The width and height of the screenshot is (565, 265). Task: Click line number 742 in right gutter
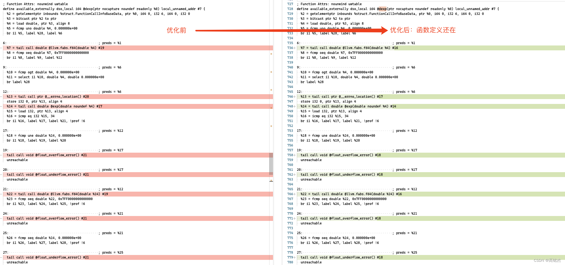pyautogui.click(x=290, y=77)
